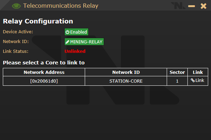Minimize the Telecommunications Relay window
The height and width of the screenshot is (140, 211).
192,6
